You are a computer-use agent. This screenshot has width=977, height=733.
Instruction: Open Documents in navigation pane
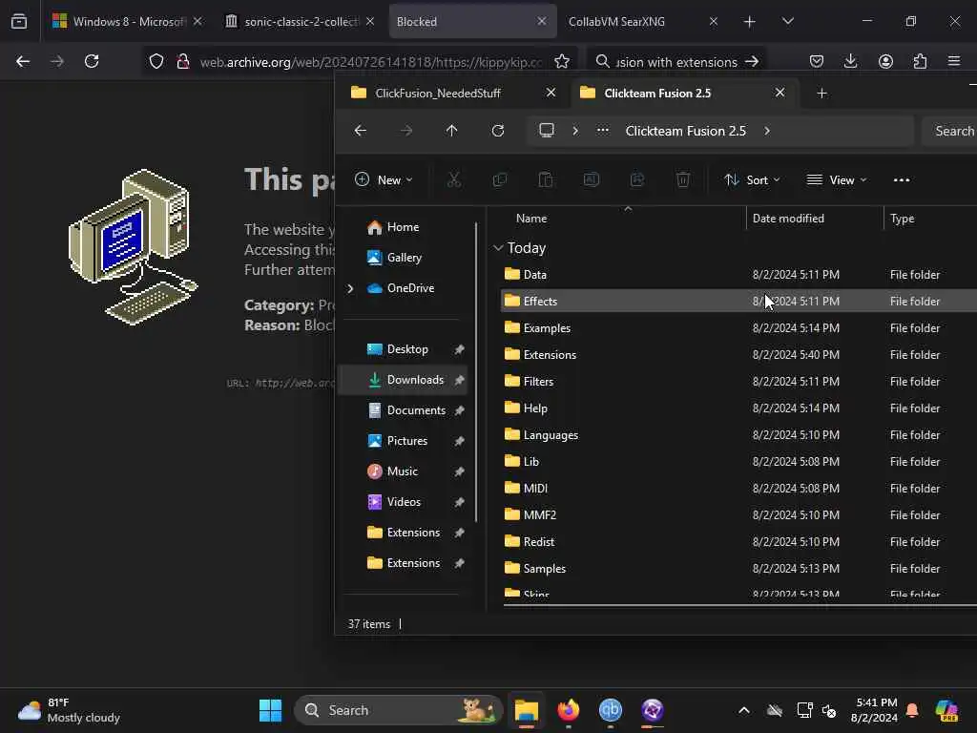[x=404, y=410]
